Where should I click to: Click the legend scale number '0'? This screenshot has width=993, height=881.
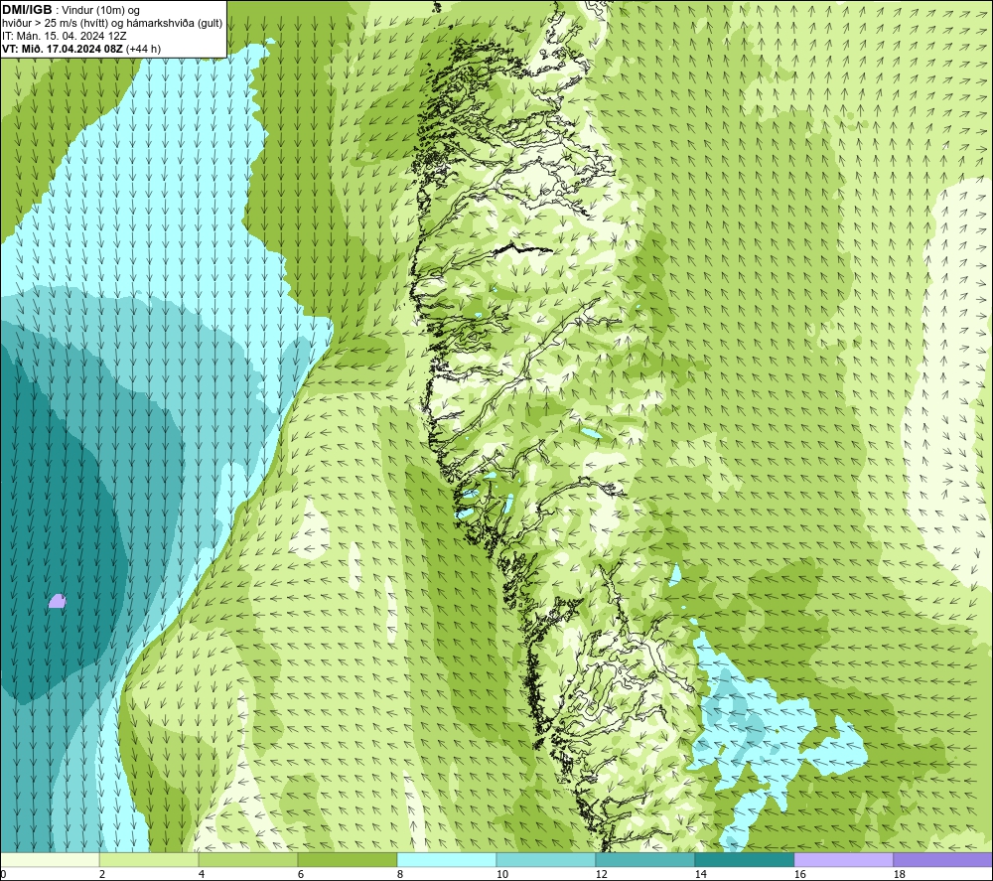[x=3, y=874]
